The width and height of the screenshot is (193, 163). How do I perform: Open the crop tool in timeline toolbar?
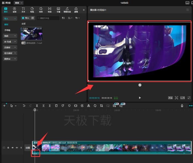pos(101,106)
